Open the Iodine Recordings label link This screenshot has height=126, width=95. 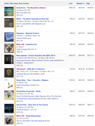pyautogui.click(x=23, y=85)
